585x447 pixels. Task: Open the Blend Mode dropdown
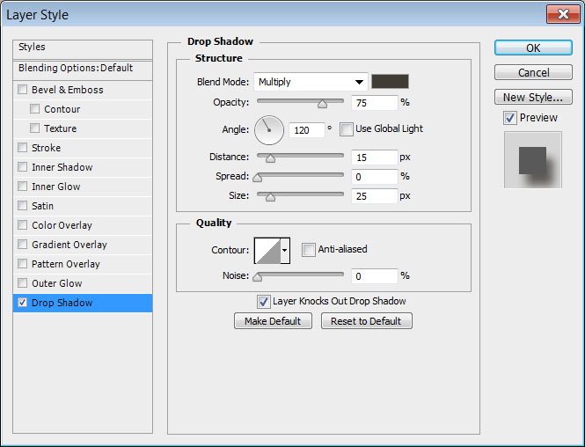pyautogui.click(x=311, y=82)
